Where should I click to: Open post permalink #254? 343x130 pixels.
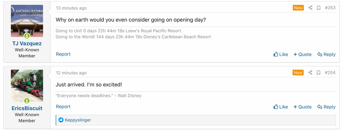[x=330, y=73]
